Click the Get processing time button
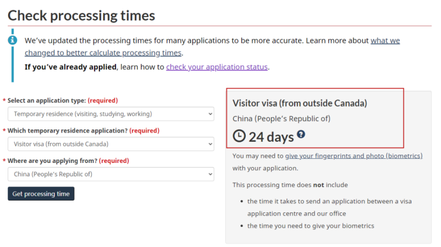This screenshot has height=247, width=441. click(x=41, y=193)
